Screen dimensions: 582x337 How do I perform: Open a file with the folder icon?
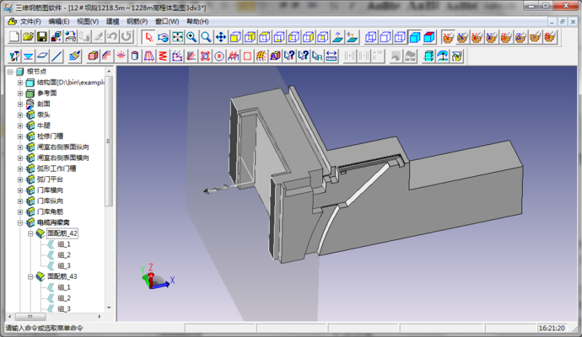tap(28, 37)
